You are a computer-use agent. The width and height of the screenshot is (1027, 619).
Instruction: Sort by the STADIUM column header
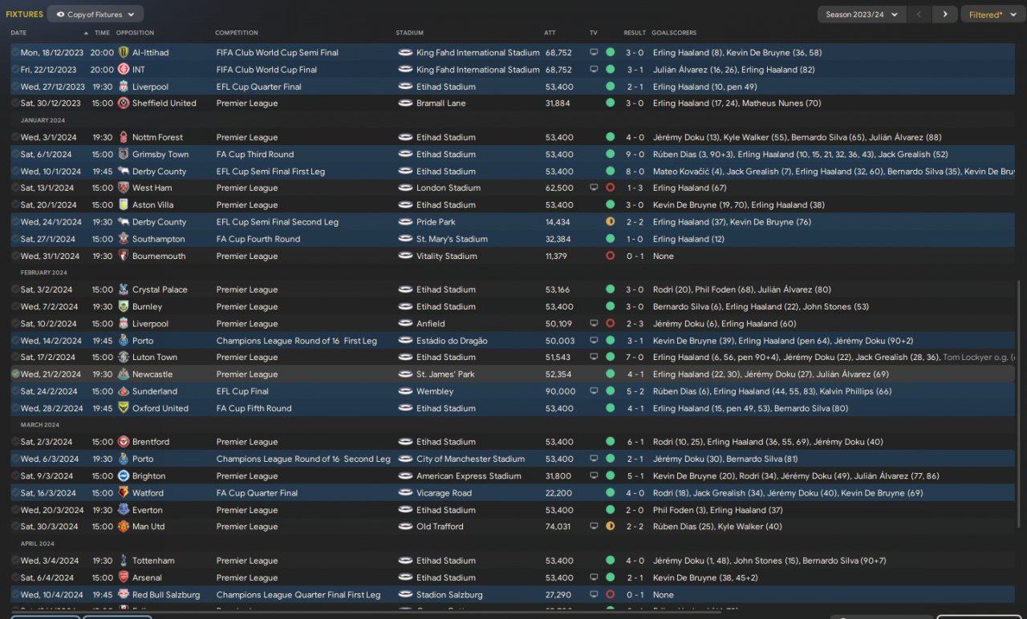tap(410, 33)
